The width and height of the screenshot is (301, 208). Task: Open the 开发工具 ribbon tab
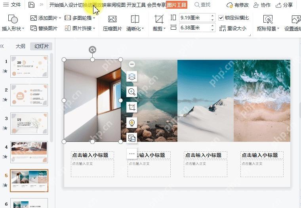[136, 5]
